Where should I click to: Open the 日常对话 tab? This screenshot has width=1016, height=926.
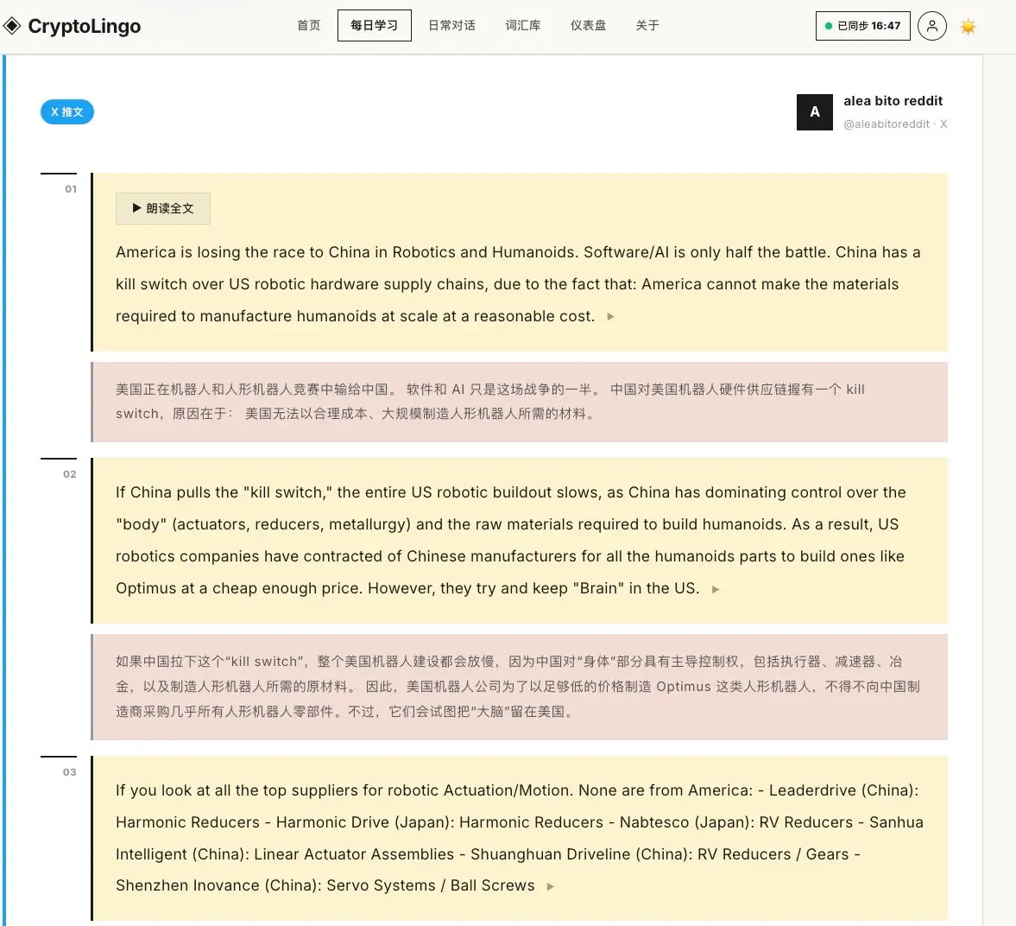(x=451, y=25)
